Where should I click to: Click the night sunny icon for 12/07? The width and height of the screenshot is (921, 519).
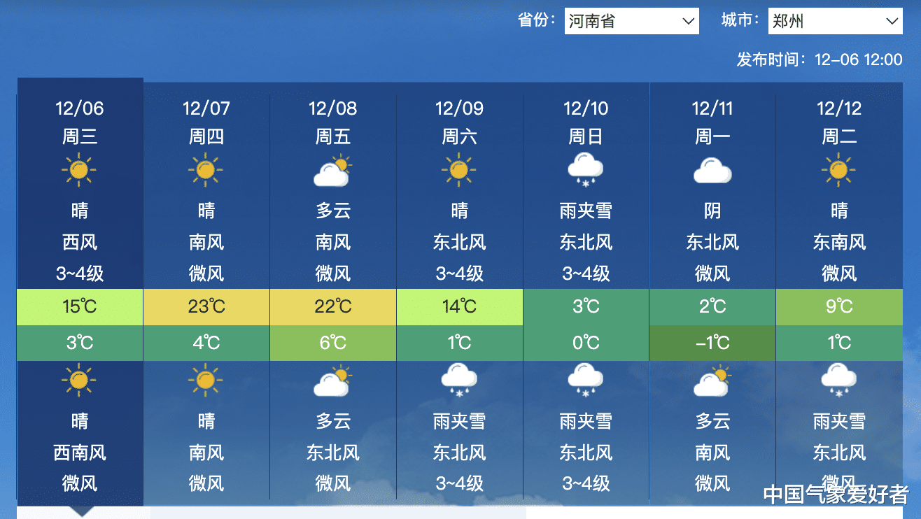(x=206, y=381)
